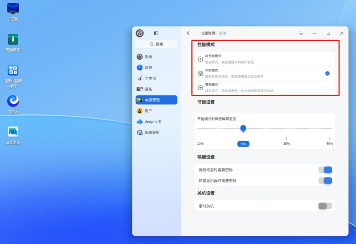Screen dimensions: 356x244
Task: Open the hamburger menu in title bar
Action: (301, 33)
